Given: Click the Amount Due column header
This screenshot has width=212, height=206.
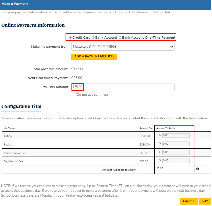Looking at the screenshot, I should point(146,128).
